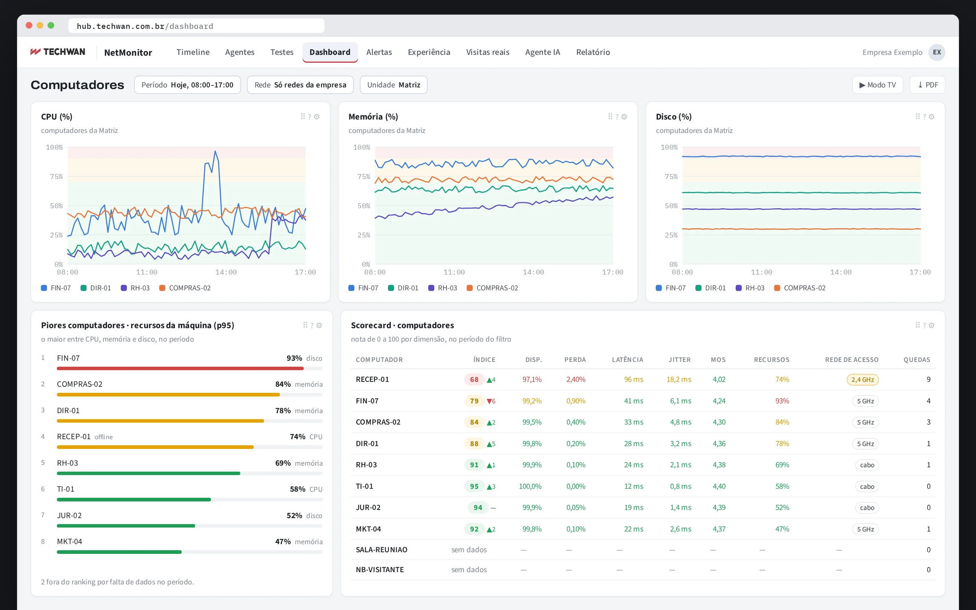Open the Alertas tab
The image size is (976, 610).
(379, 52)
